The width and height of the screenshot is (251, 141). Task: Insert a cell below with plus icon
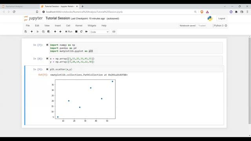(x=32, y=32)
